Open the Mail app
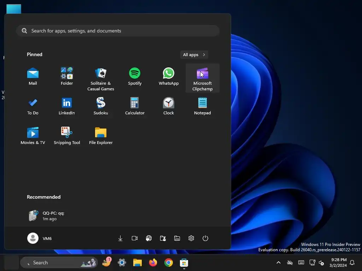 (x=33, y=77)
